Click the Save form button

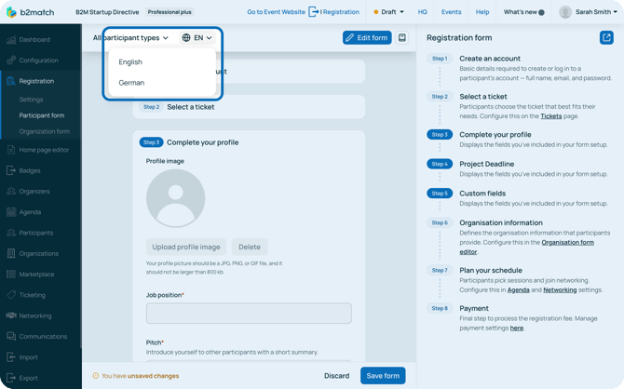tap(383, 375)
